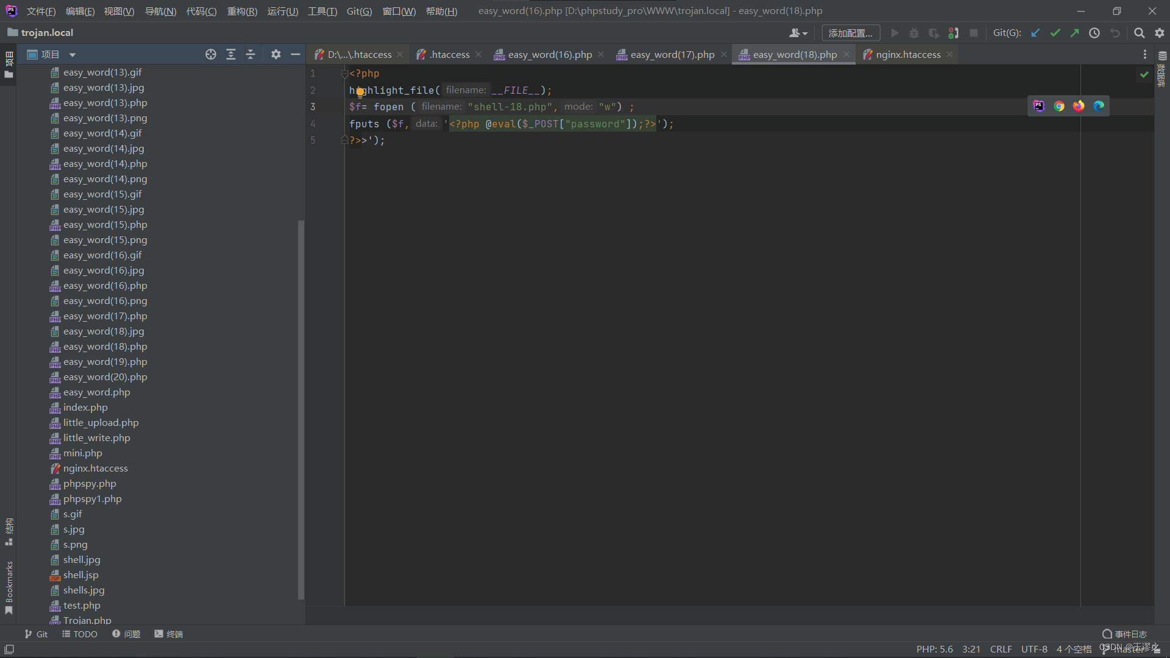Click trojan.local breadcrumb folder
1170x658 pixels.
click(40, 33)
